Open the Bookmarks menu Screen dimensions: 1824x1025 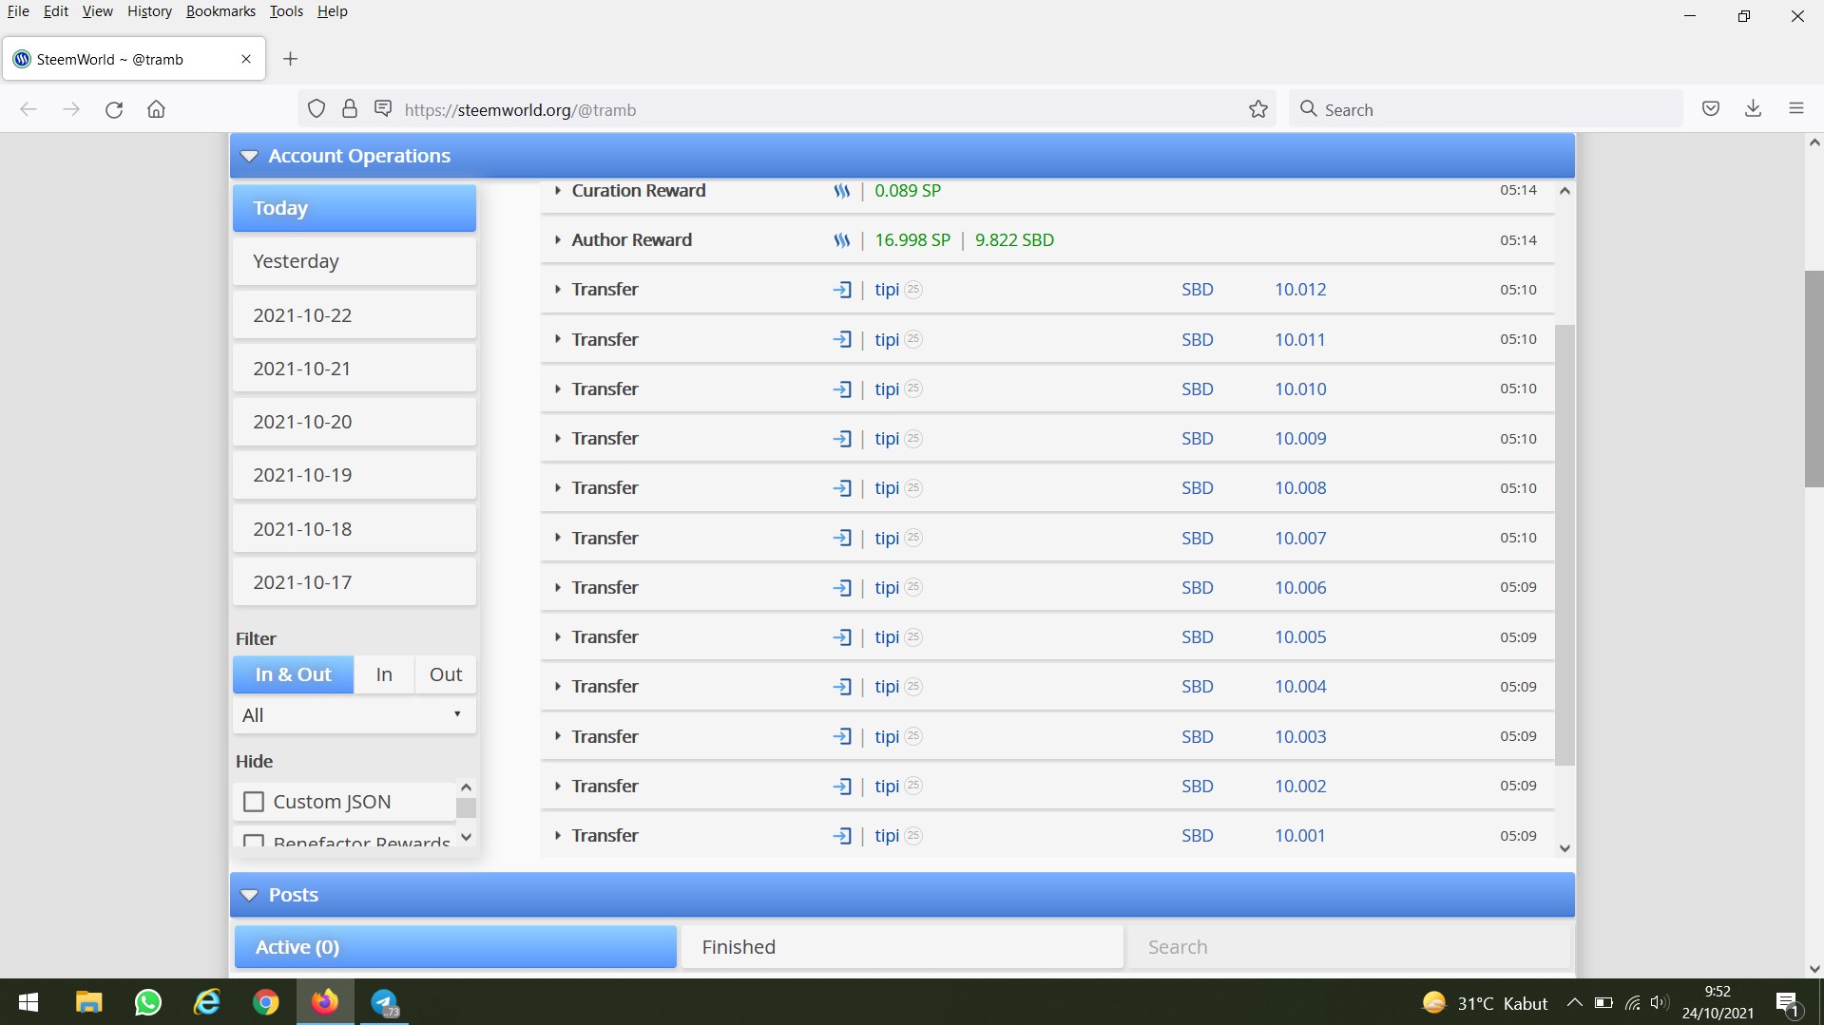pos(221,11)
